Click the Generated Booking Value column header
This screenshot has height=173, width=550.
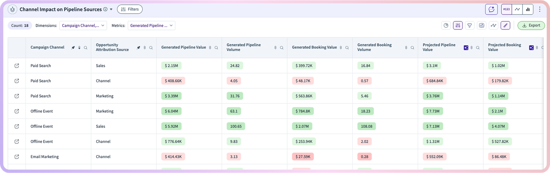(314, 48)
